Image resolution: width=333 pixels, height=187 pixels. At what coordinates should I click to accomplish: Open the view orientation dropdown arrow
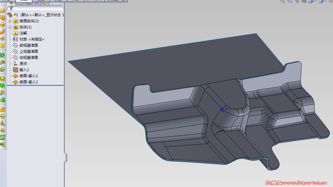(x=316, y=1)
